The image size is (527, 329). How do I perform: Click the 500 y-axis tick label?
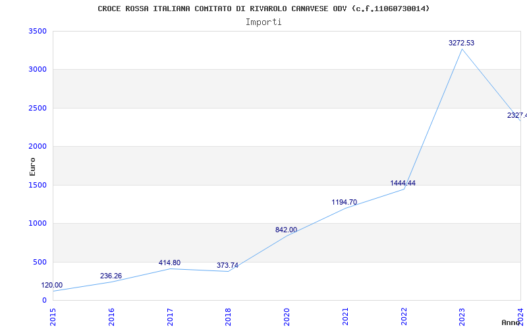coord(40,262)
